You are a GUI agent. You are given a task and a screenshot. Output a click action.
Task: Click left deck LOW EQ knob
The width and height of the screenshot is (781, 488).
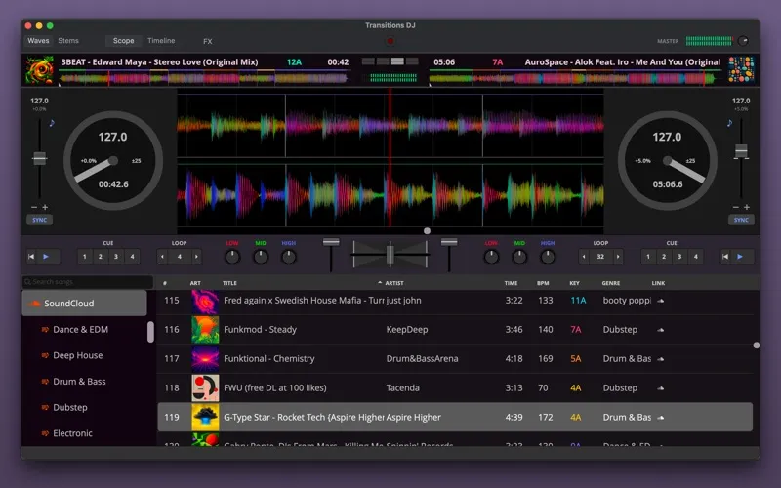[x=232, y=257]
